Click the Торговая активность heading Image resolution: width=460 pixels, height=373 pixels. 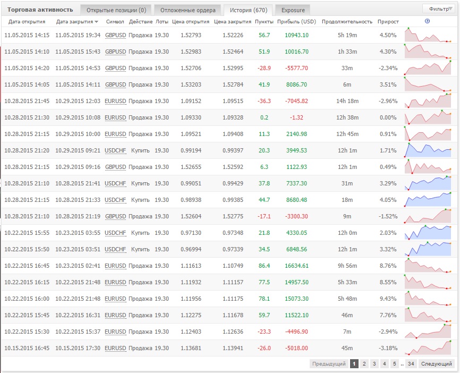tap(40, 10)
